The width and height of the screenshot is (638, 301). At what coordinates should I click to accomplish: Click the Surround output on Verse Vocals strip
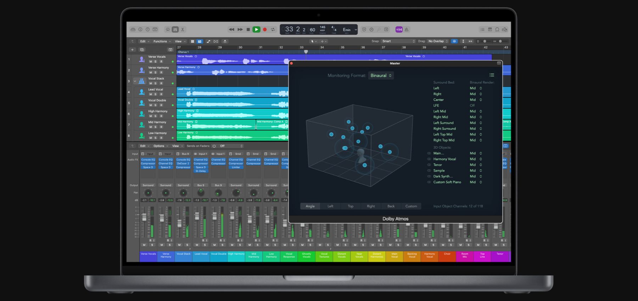148,185
